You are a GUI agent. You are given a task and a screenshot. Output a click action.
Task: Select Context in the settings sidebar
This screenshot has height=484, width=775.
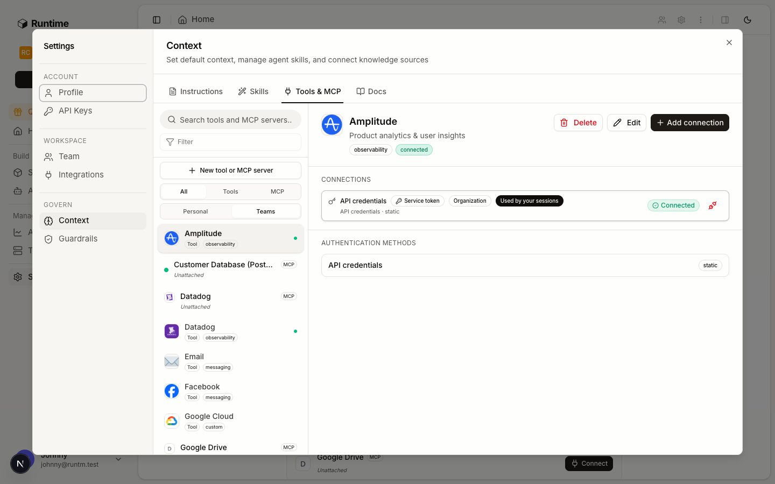(93, 220)
